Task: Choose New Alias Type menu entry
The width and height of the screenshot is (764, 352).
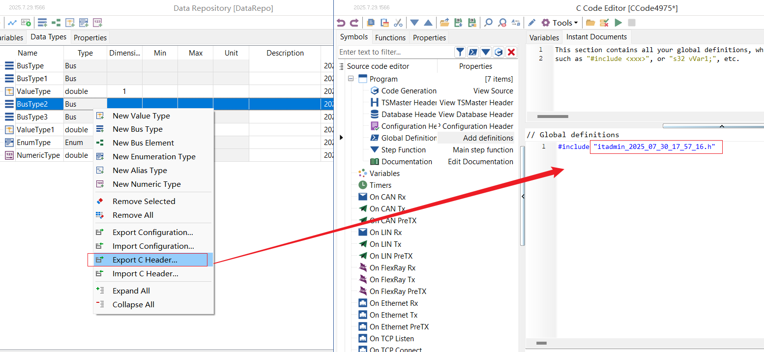Action: point(153,171)
